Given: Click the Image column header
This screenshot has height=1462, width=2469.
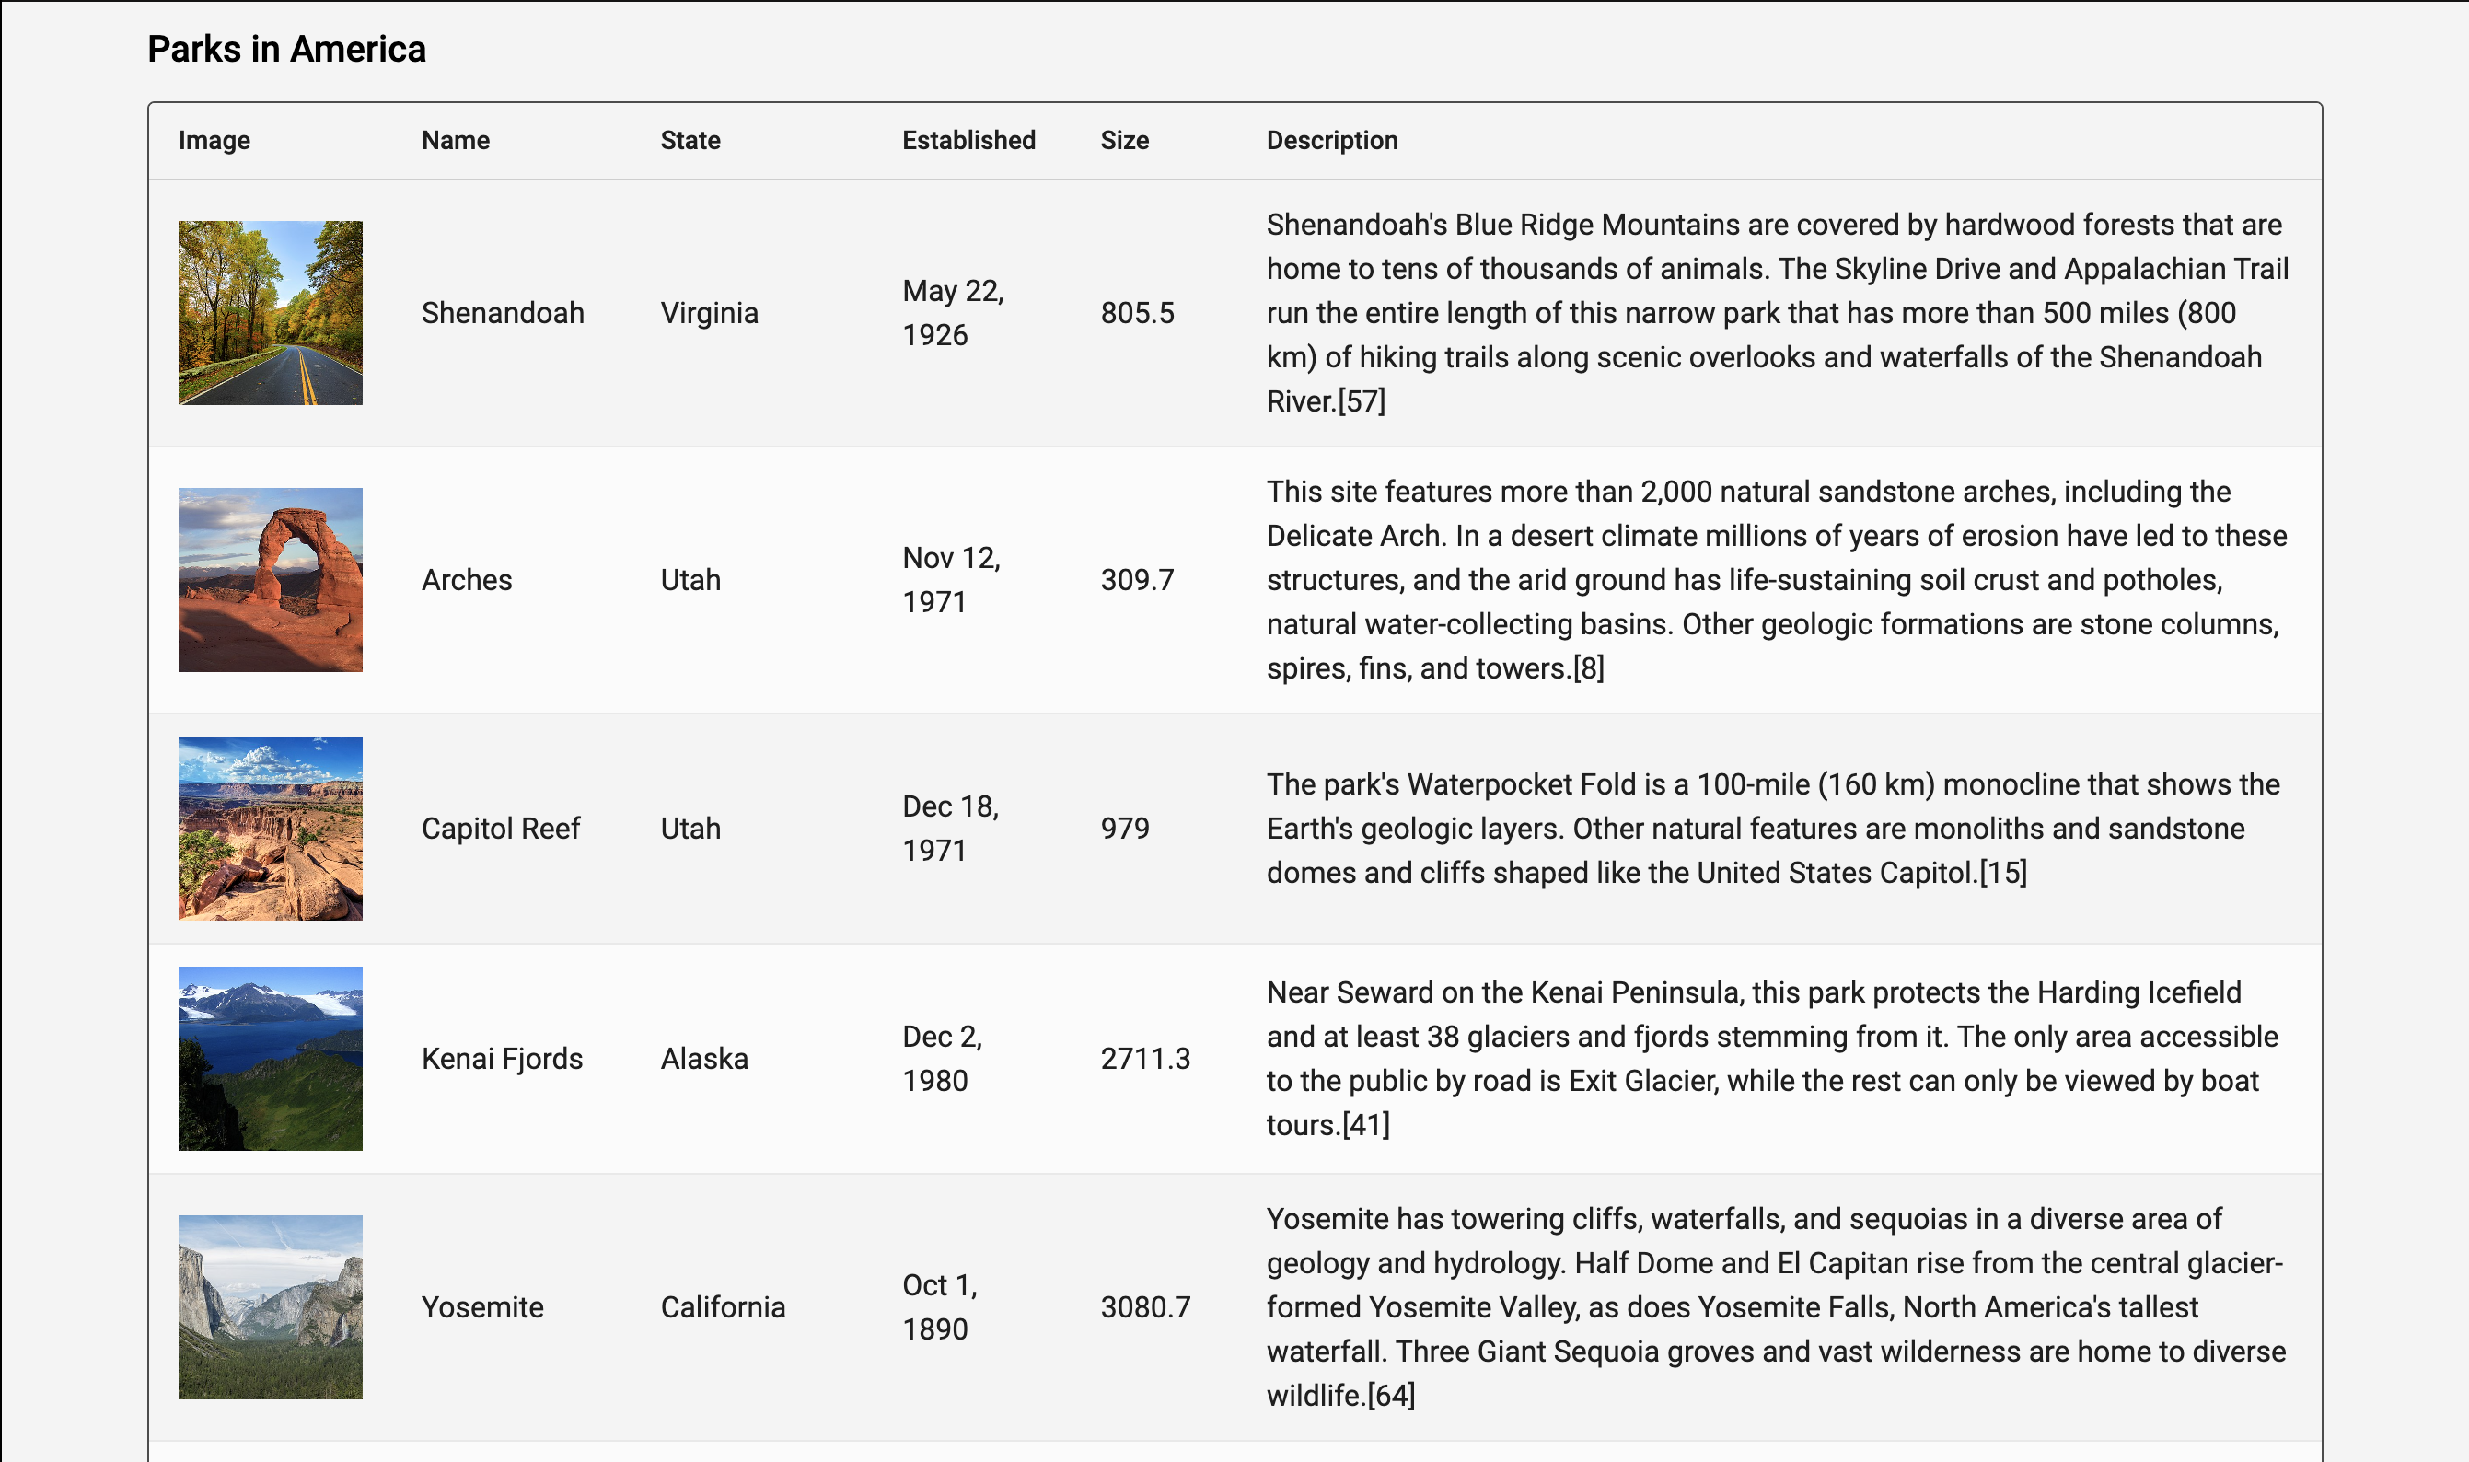Looking at the screenshot, I should coord(214,140).
